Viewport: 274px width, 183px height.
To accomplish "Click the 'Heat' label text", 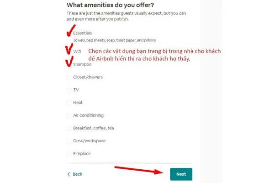I will 78,102.
